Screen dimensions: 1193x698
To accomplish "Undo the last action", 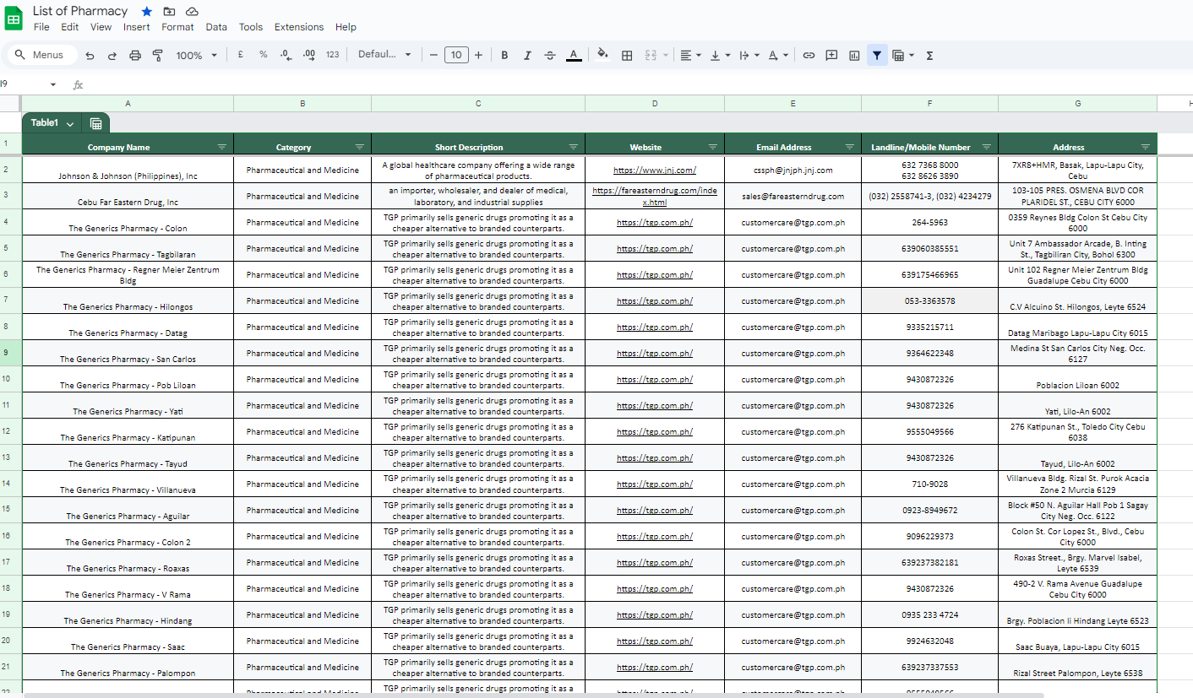I will coord(90,56).
